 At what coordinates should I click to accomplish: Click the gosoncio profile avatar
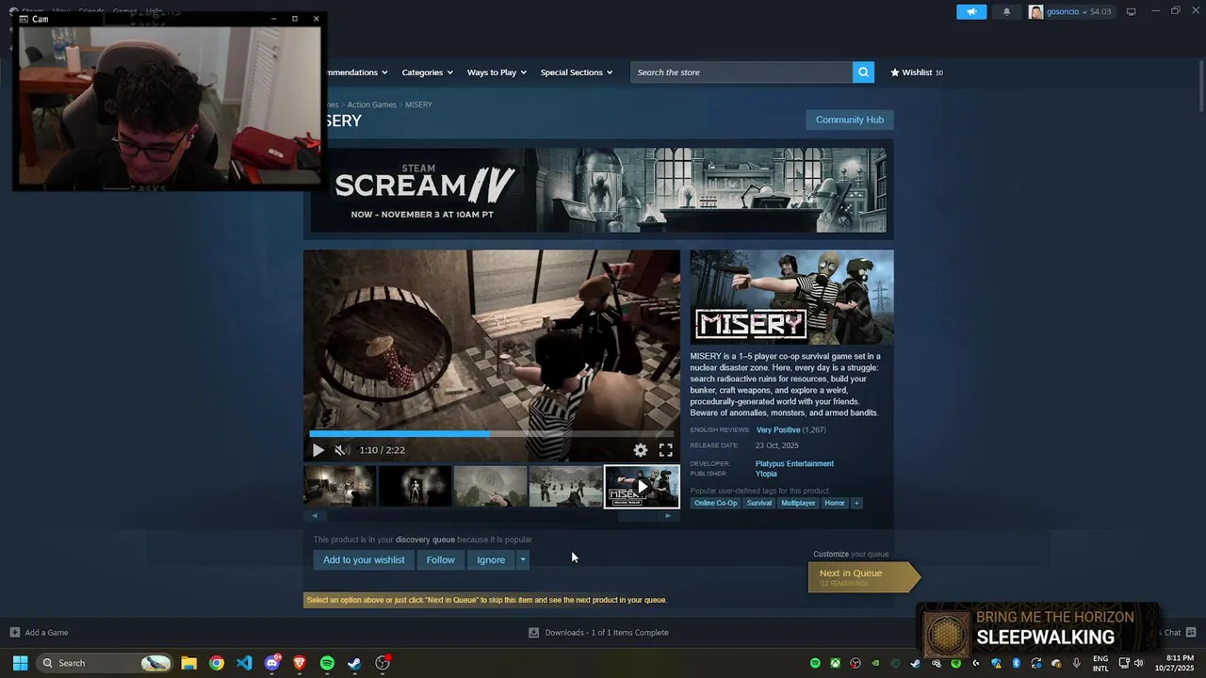[1036, 11]
